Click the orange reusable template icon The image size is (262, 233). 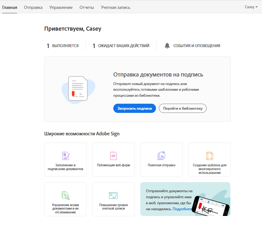(x=210, y=156)
